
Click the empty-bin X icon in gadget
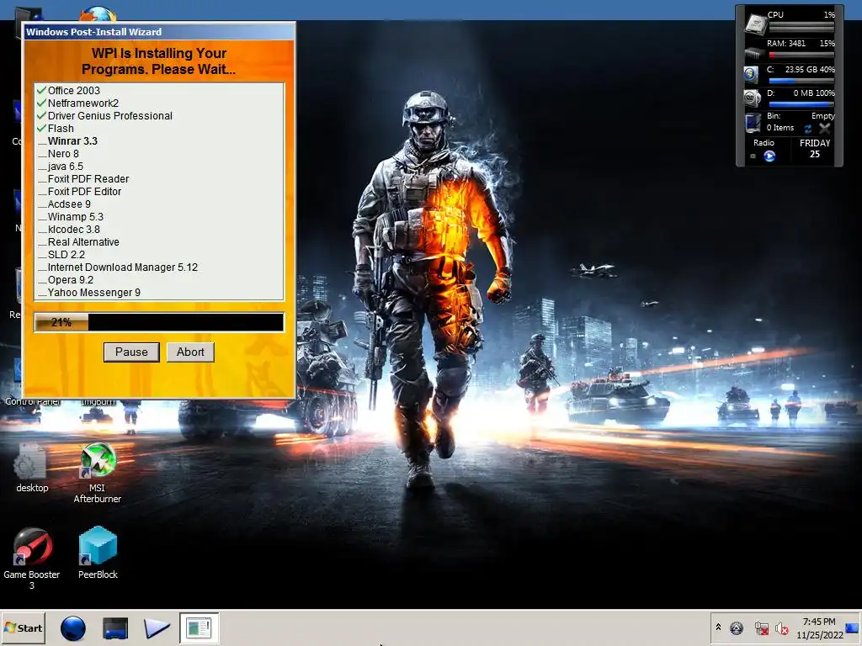point(825,129)
